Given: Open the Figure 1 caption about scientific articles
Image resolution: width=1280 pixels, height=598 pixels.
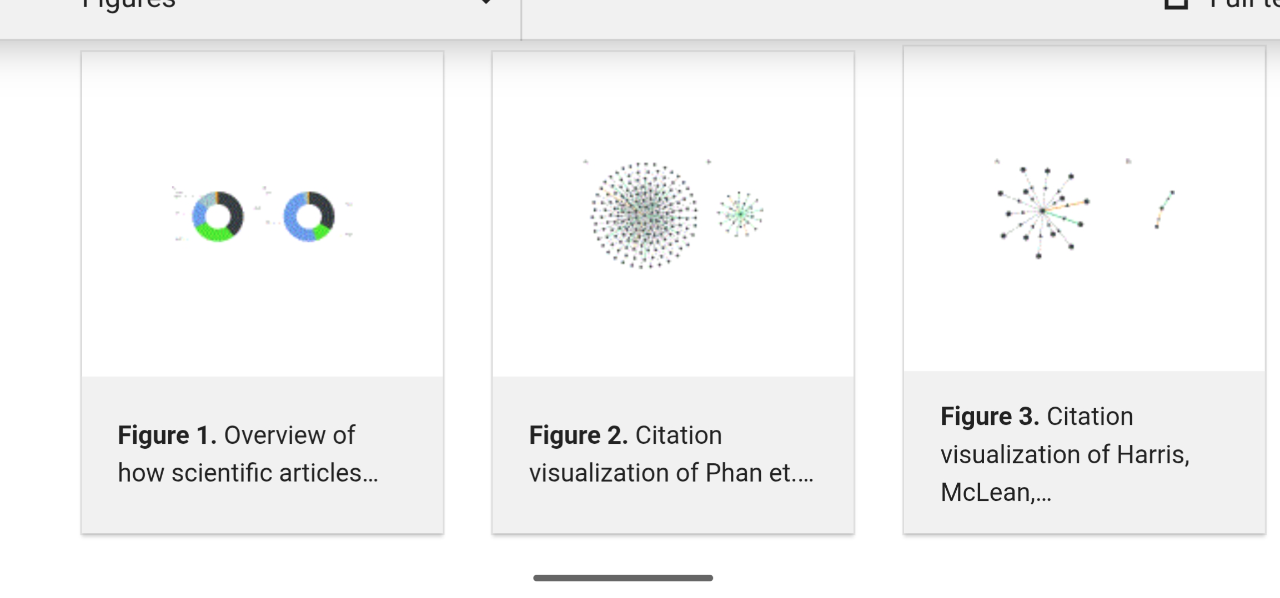Looking at the screenshot, I should click(x=248, y=454).
